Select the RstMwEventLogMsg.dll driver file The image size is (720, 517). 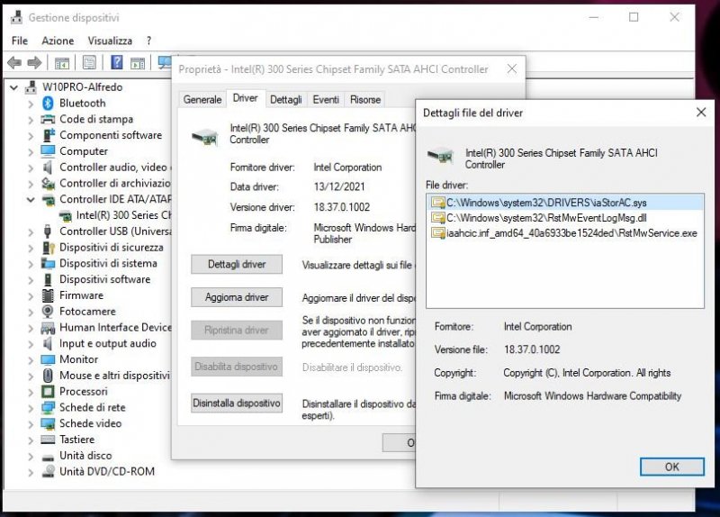565,218
